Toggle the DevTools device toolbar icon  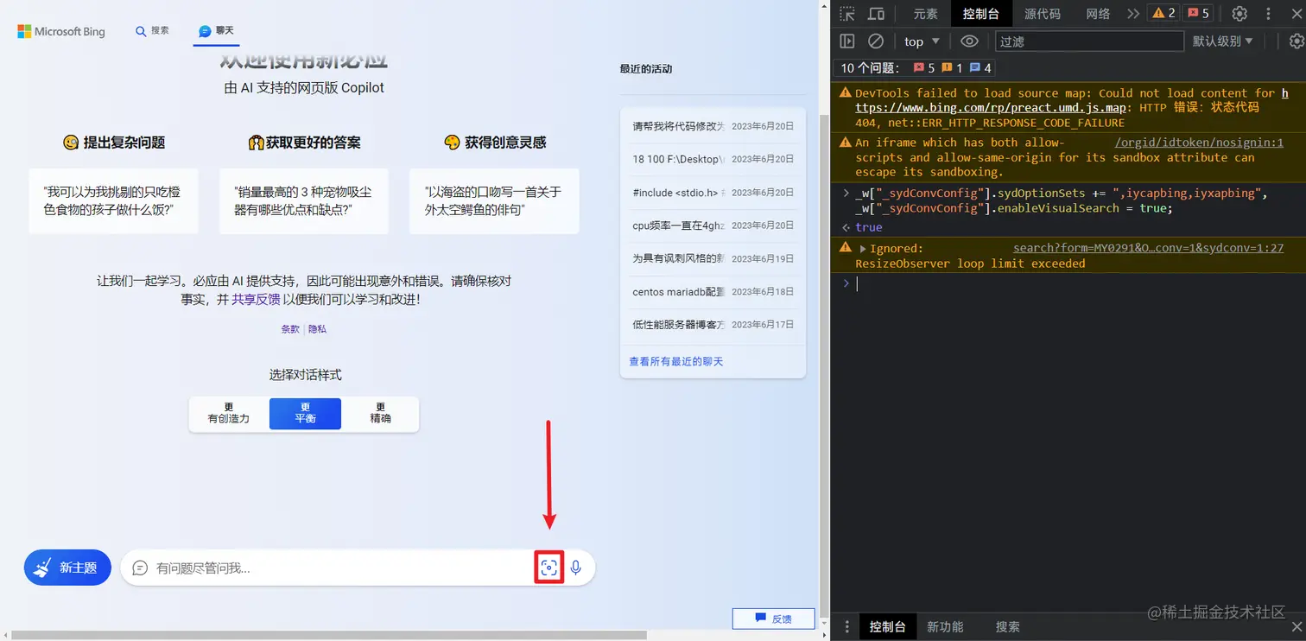tap(876, 14)
